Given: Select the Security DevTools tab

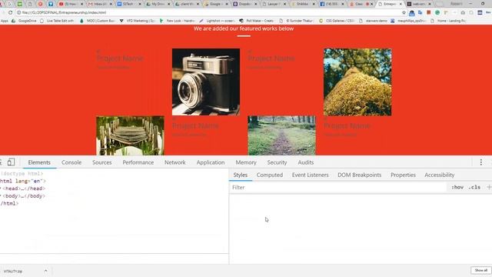Looking at the screenshot, I should click(277, 162).
